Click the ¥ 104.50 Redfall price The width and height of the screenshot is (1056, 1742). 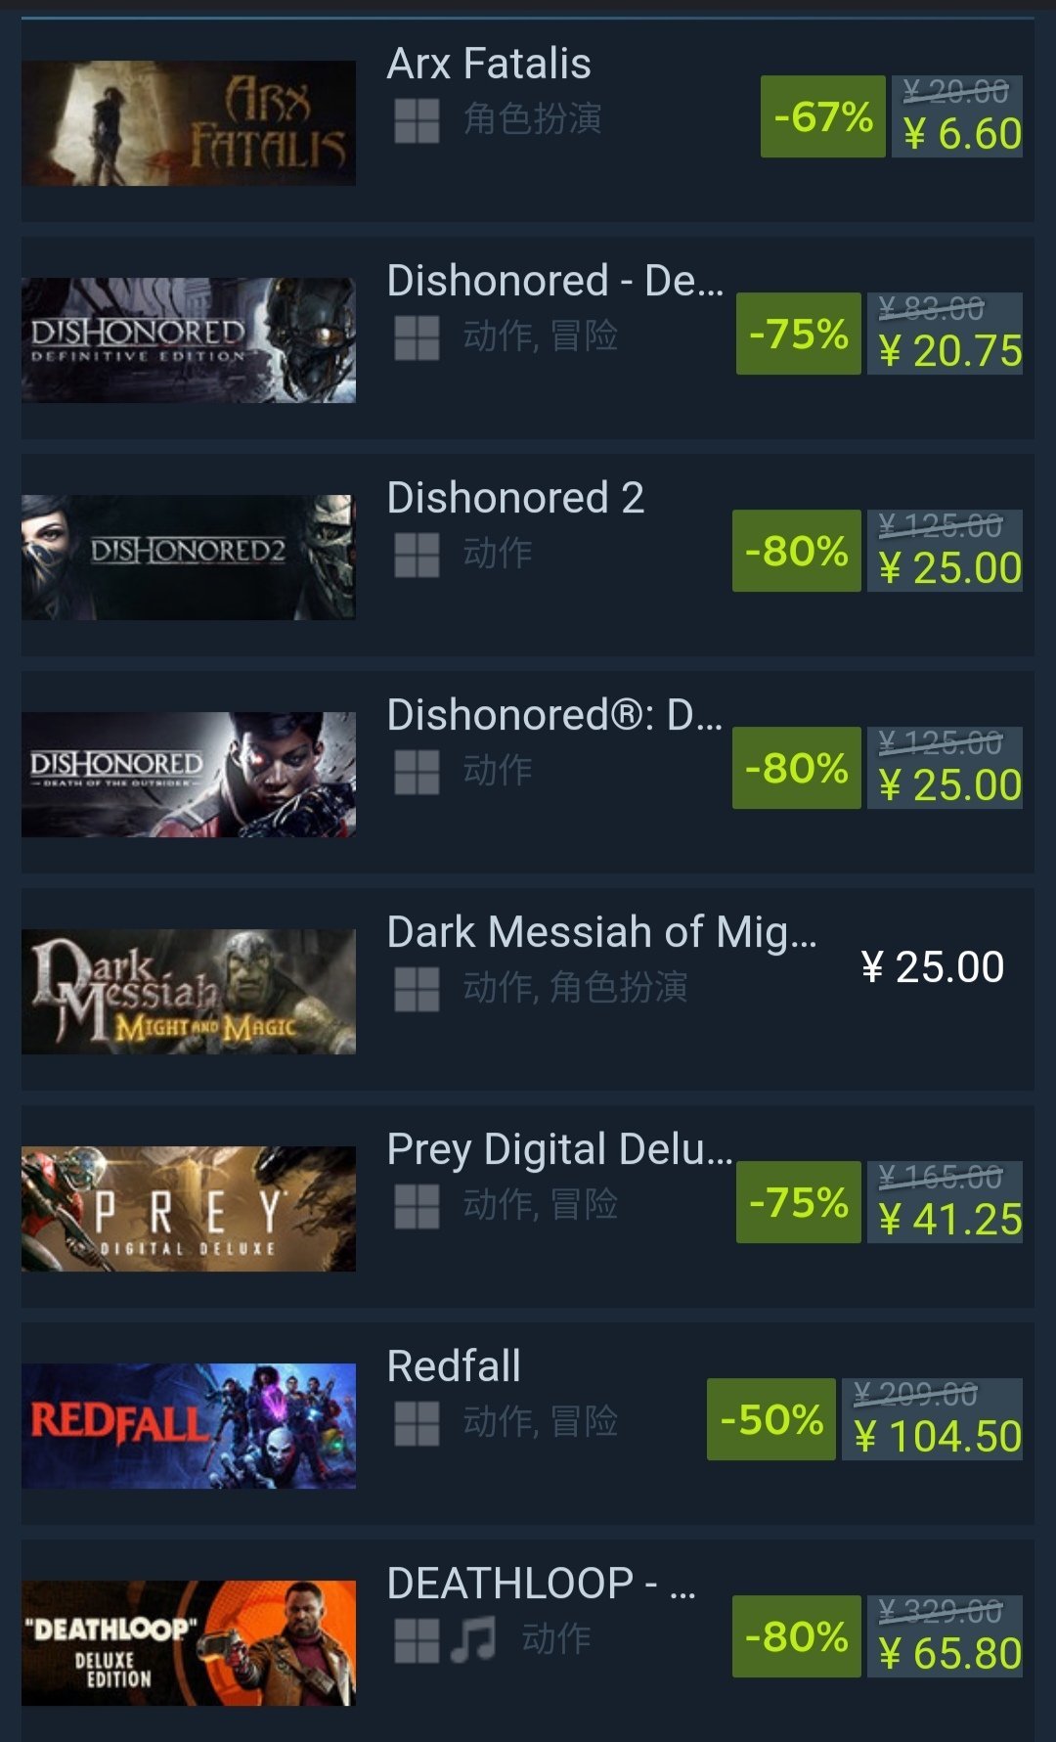(938, 1437)
